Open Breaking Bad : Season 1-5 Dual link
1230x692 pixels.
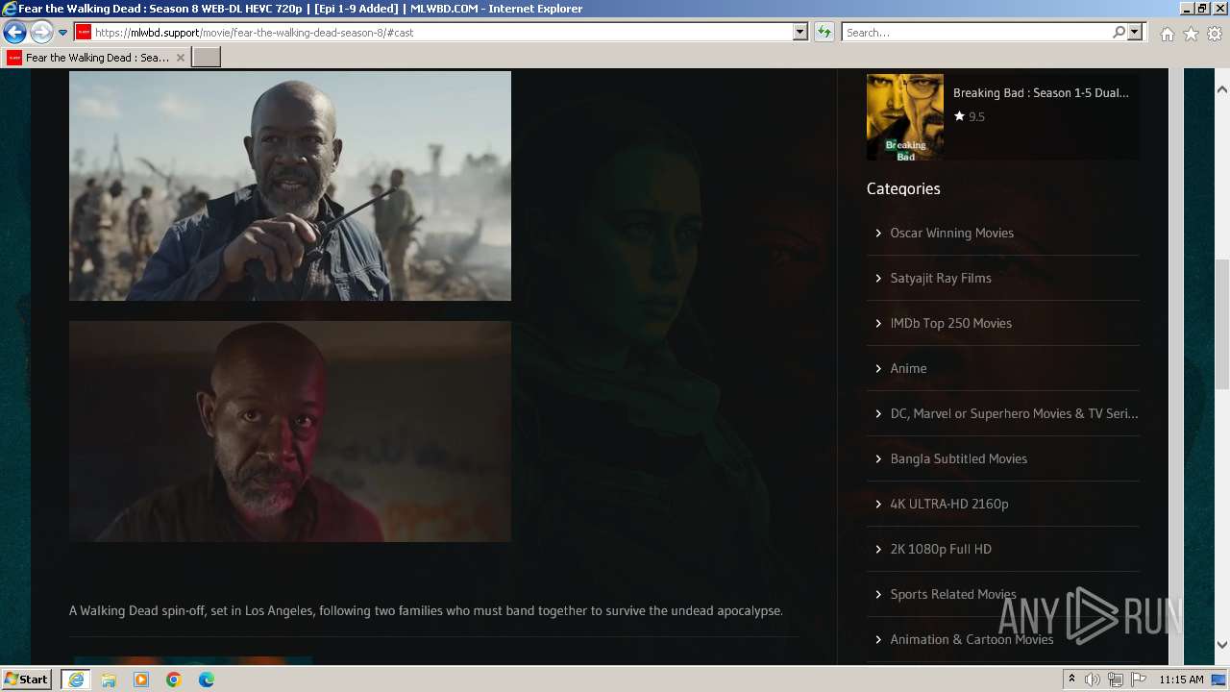pyautogui.click(x=1041, y=93)
